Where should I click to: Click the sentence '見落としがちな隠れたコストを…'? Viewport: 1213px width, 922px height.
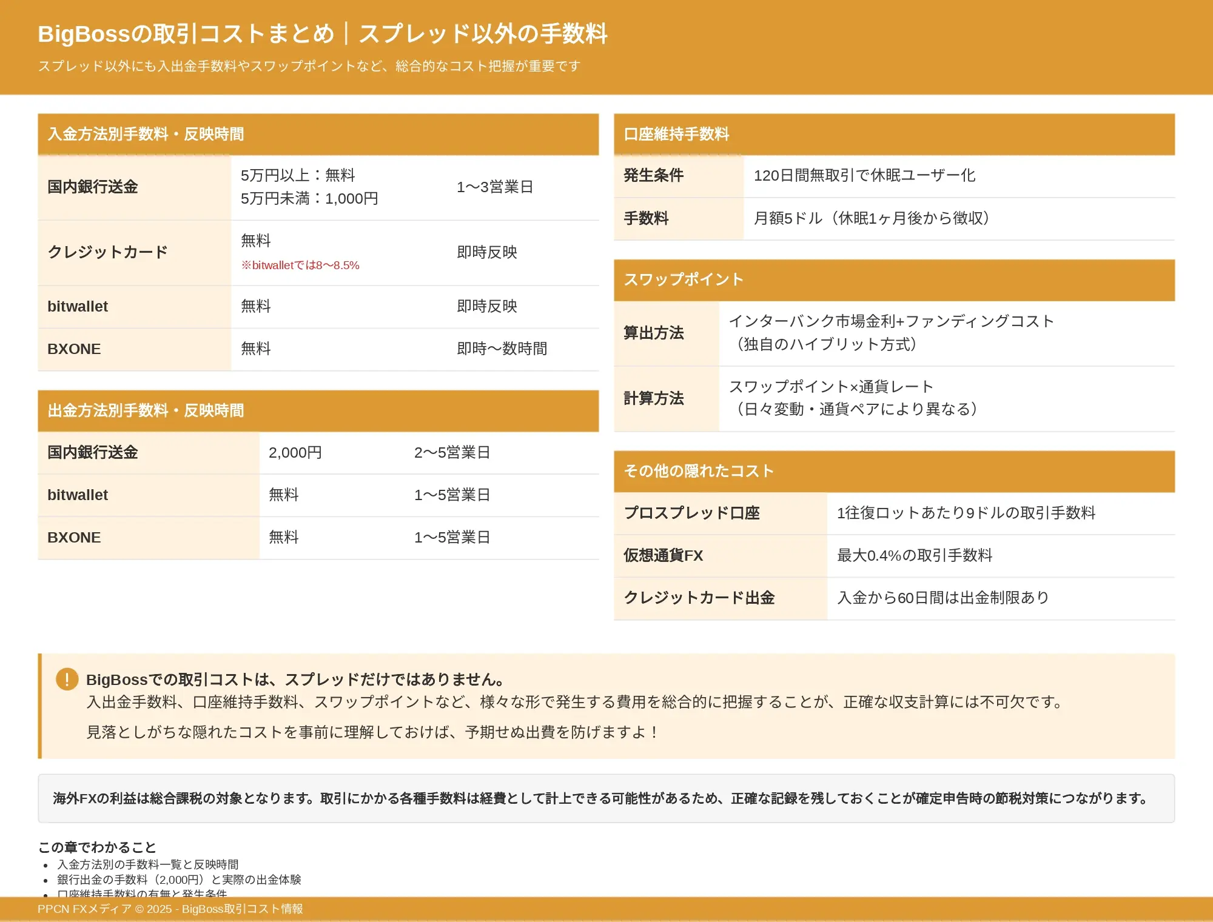coord(373,732)
